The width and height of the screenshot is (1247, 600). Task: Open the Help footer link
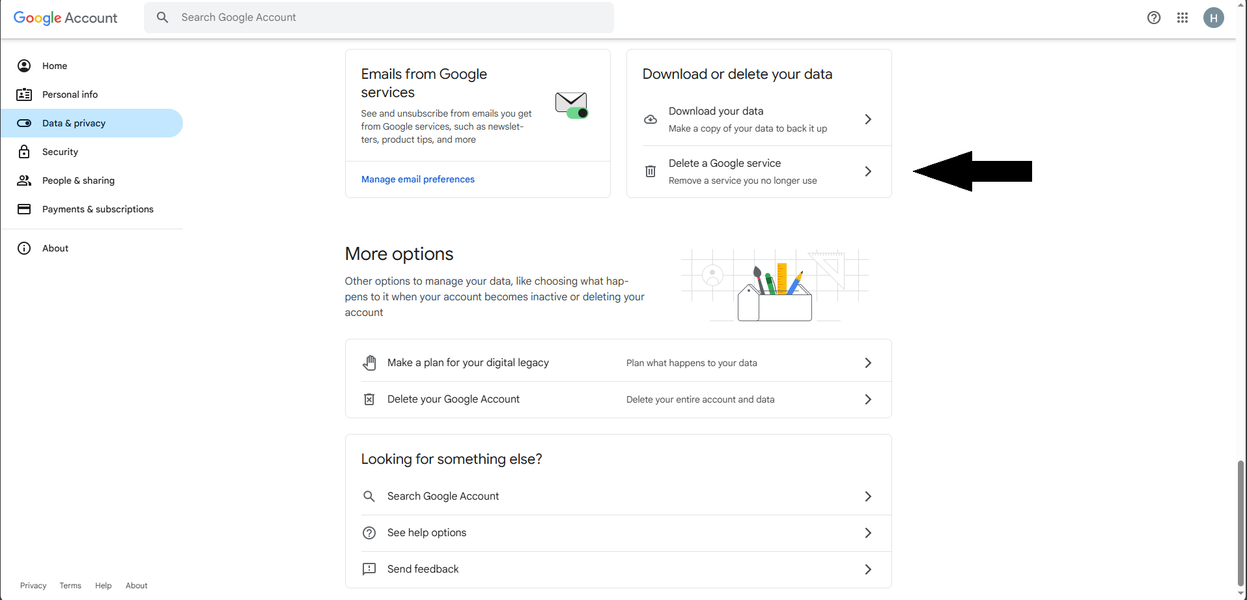pos(103,586)
